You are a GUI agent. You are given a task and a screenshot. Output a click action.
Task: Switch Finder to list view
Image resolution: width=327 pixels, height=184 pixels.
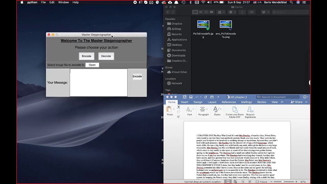click(x=201, y=12)
